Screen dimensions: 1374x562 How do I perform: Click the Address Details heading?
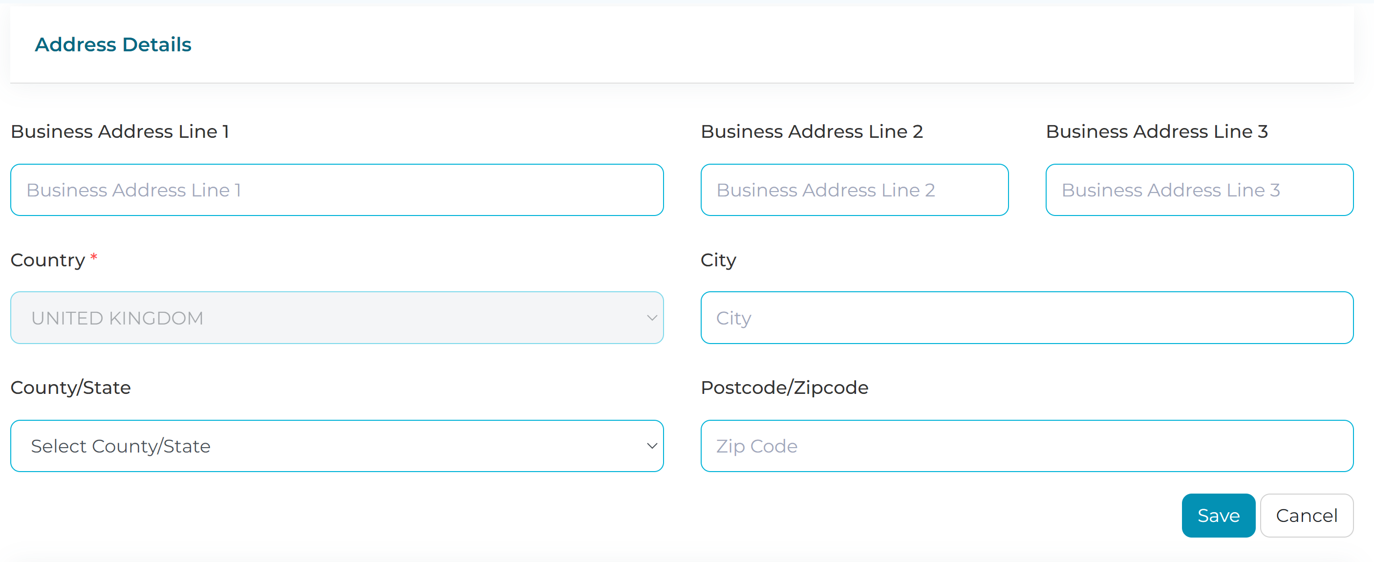pos(113,44)
